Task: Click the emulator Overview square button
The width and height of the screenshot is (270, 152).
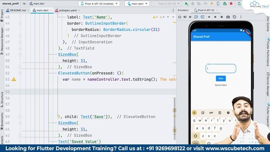Action: coord(221,17)
